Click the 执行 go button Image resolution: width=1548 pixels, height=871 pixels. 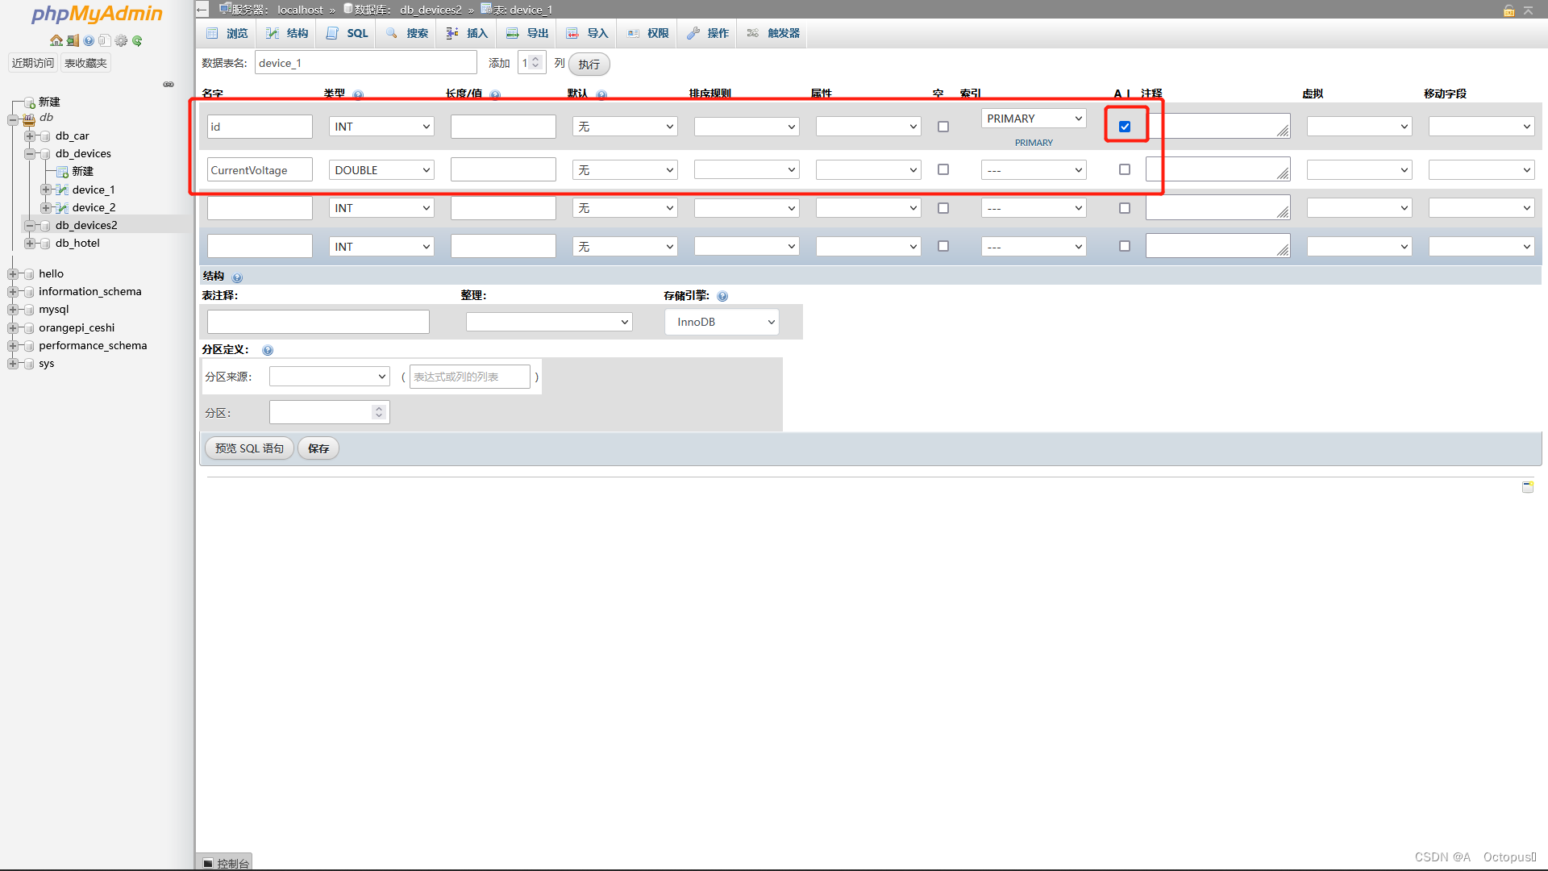coord(589,65)
